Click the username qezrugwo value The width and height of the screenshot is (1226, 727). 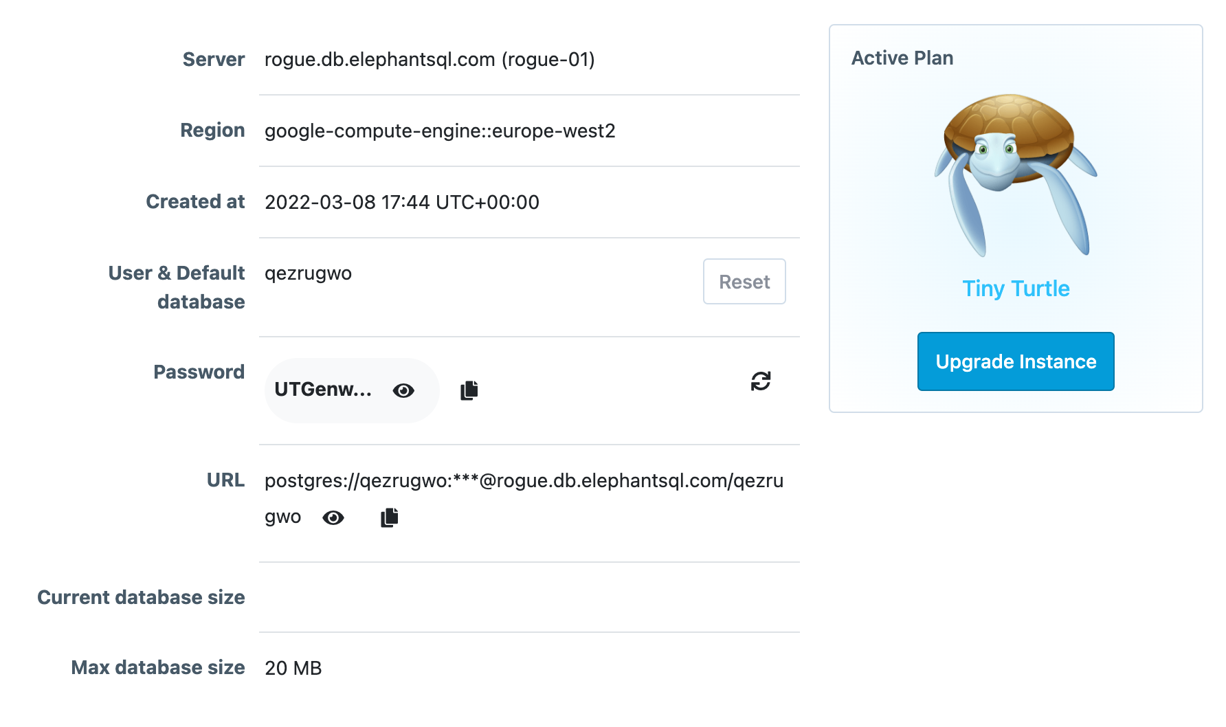pyautogui.click(x=308, y=273)
